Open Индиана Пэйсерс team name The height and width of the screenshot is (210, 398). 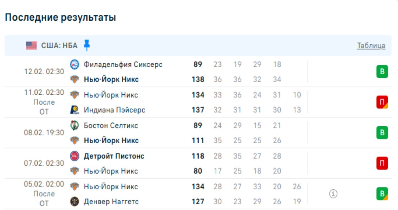[x=114, y=110]
